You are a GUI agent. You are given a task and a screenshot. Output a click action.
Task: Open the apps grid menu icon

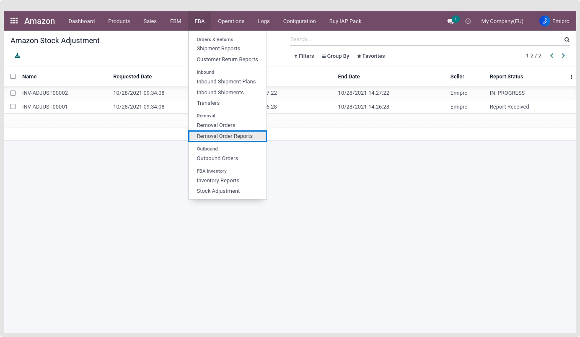[14, 21]
